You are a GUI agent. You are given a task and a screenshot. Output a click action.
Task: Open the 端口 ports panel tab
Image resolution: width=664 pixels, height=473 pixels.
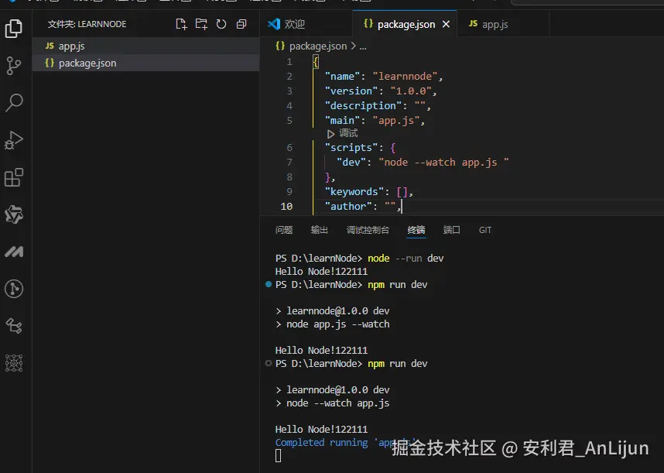(x=451, y=230)
